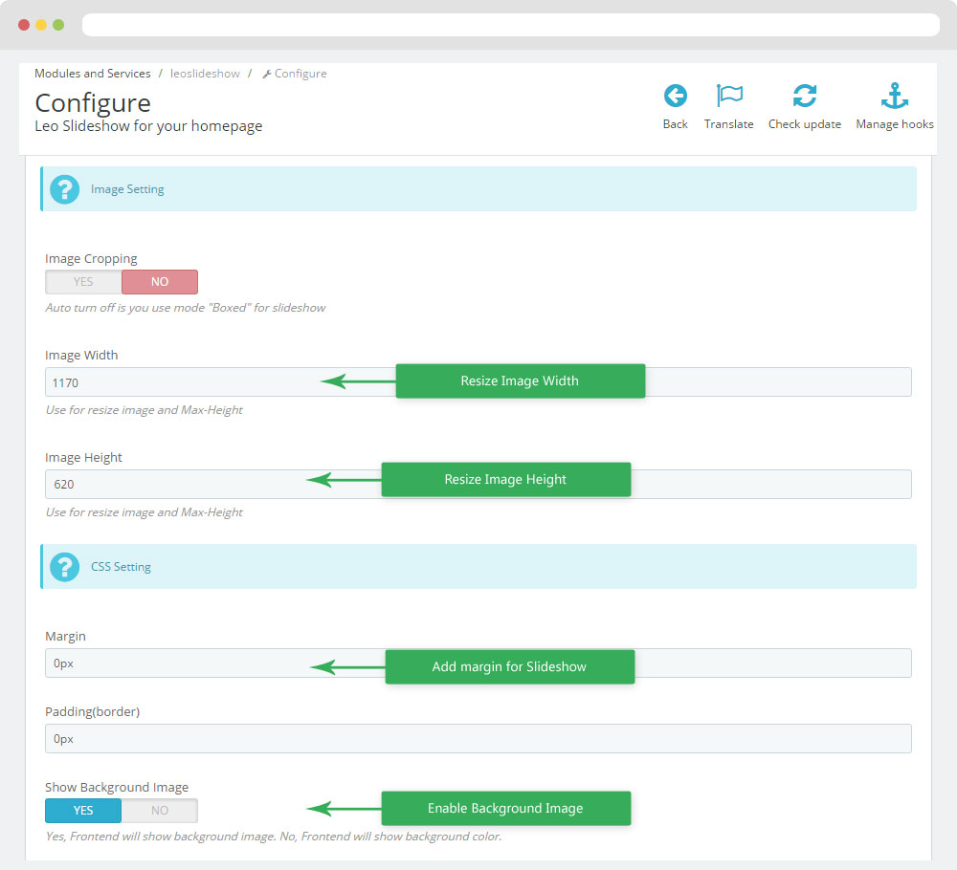Disable Show Background Image with NO
The height and width of the screenshot is (870, 957).
click(x=159, y=811)
